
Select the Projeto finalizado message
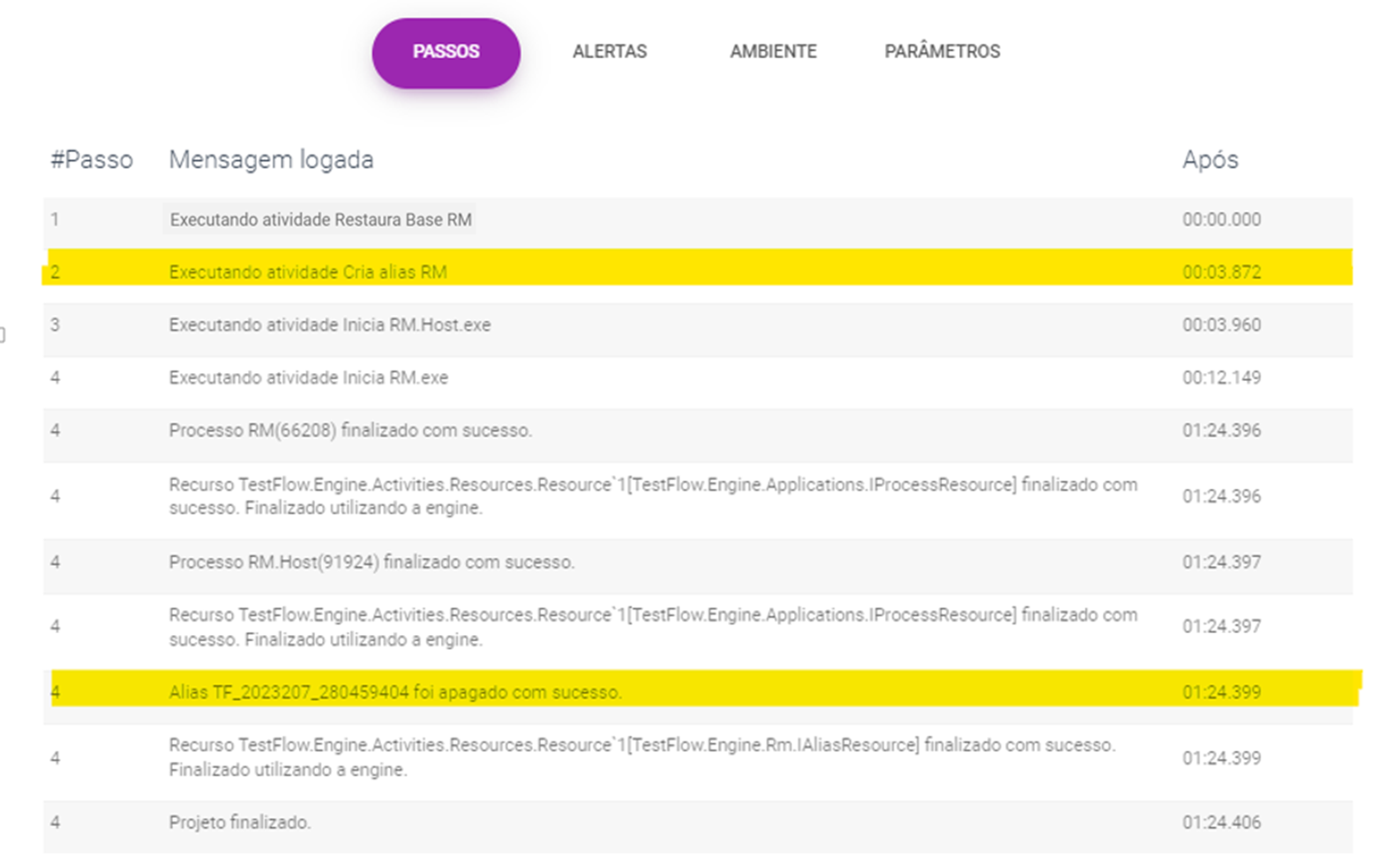pos(239,823)
